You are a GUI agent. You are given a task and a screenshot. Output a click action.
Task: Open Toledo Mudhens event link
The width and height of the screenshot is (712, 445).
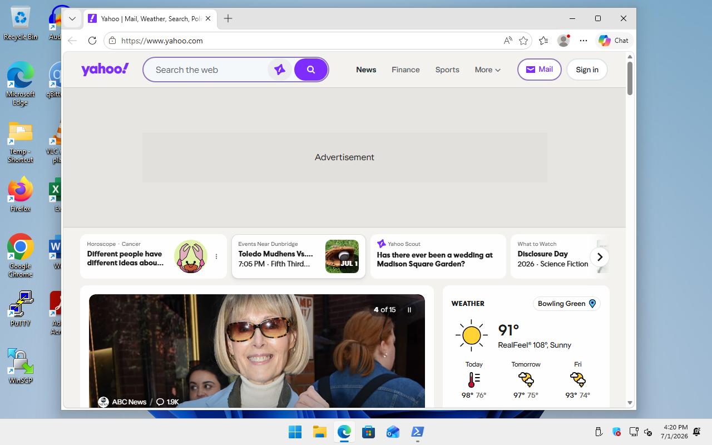276,254
